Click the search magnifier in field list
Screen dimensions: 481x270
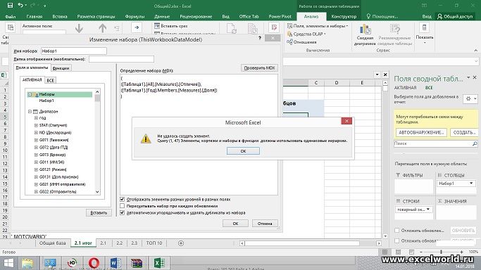474,143
